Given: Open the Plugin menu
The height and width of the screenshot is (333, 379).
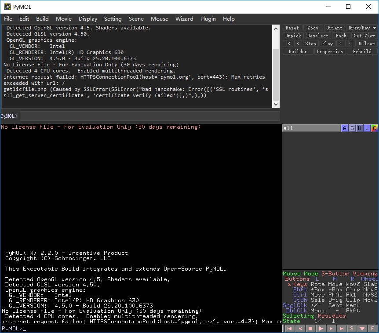Looking at the screenshot, I should (208, 19).
